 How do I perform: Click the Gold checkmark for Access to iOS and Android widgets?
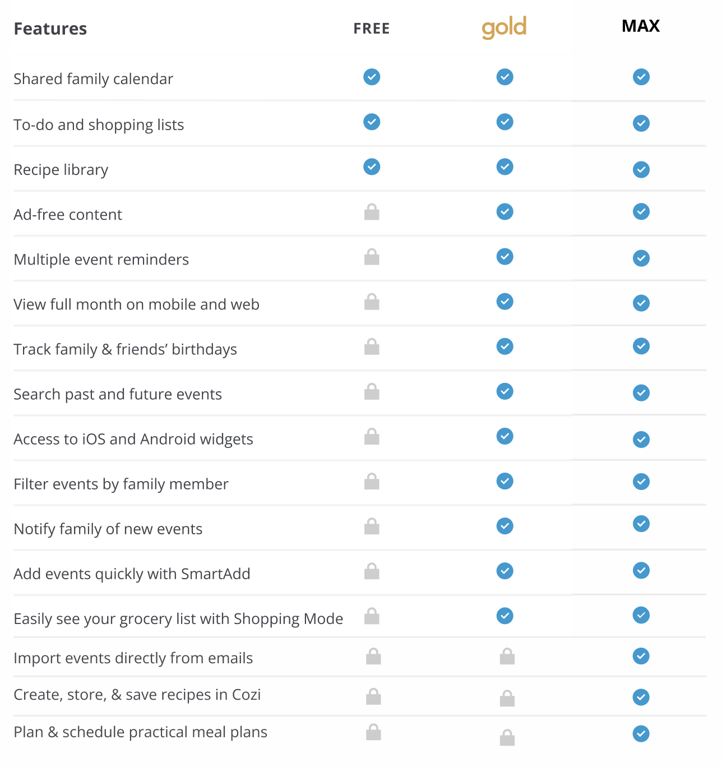point(505,436)
